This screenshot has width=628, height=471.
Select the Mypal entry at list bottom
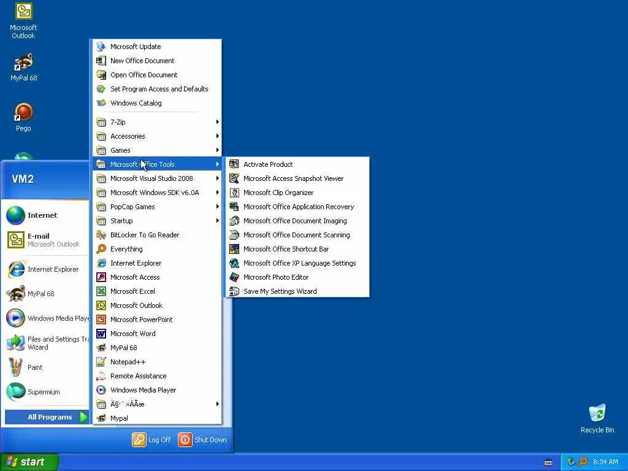[157, 418]
